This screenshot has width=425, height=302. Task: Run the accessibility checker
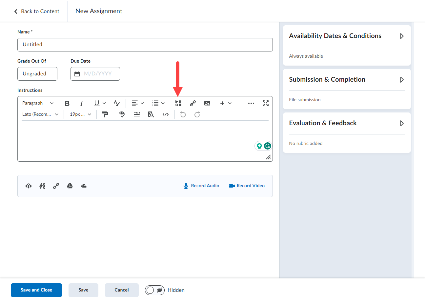[x=122, y=114]
